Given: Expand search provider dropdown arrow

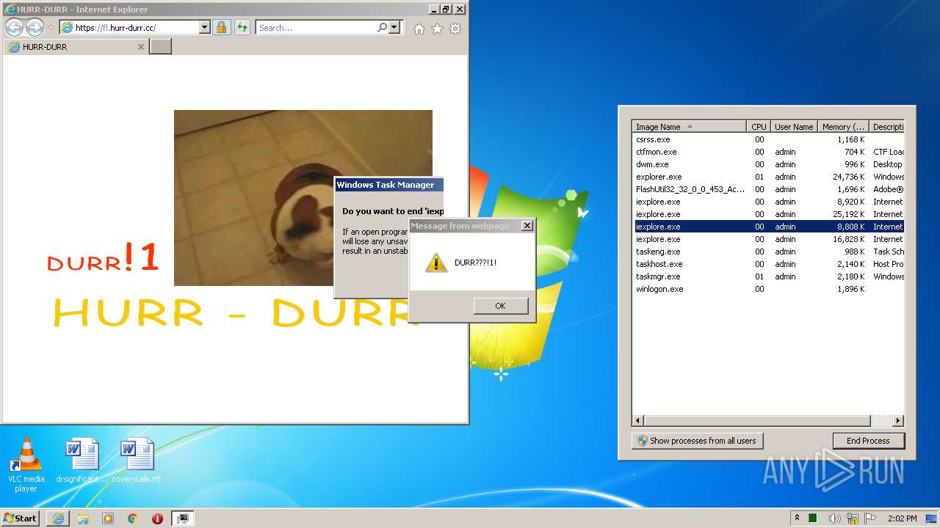Looking at the screenshot, I should (394, 28).
